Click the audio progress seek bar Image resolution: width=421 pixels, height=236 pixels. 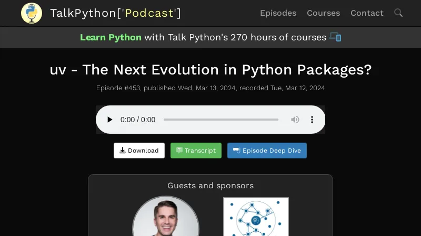pyautogui.click(x=221, y=120)
